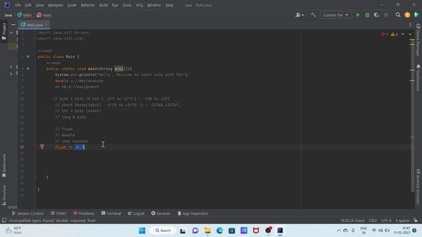This screenshot has width=422, height=237.
Task: Go to previous highlighted error arrow
Action: [x=403, y=34]
